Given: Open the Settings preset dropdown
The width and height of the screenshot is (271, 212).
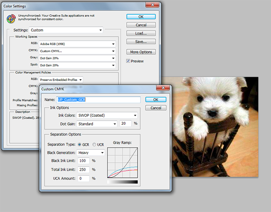Looking at the screenshot, I should tap(66, 30).
